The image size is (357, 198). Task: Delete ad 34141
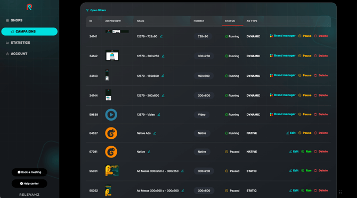(321, 36)
